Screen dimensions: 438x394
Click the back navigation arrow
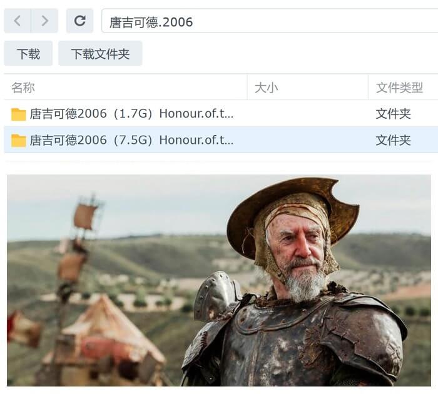(x=18, y=21)
